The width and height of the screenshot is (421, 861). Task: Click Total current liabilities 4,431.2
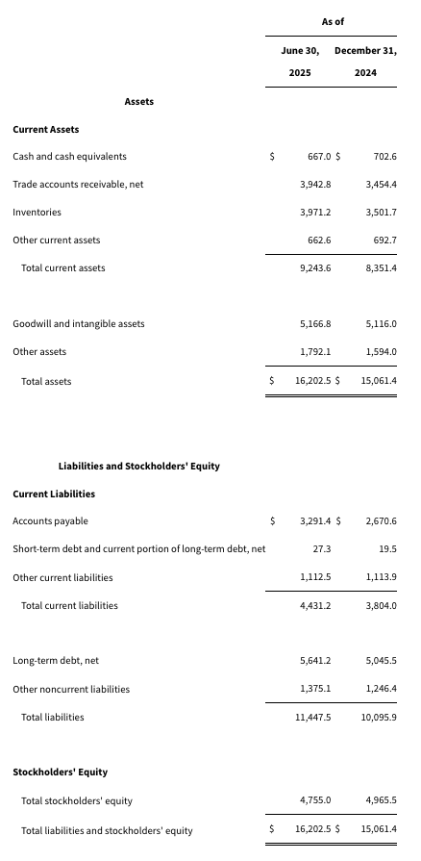point(315,606)
